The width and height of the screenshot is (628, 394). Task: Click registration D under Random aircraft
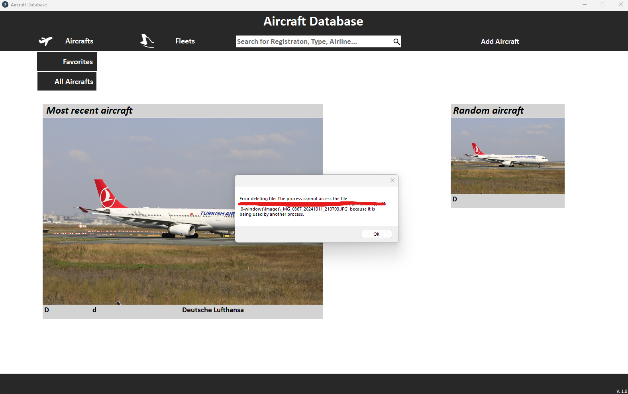pyautogui.click(x=455, y=199)
